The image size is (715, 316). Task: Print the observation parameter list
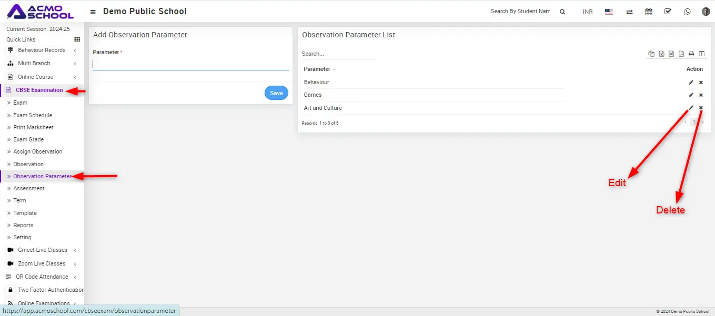691,54
